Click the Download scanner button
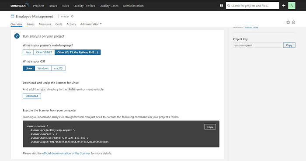306x161 pixels. tap(32, 96)
